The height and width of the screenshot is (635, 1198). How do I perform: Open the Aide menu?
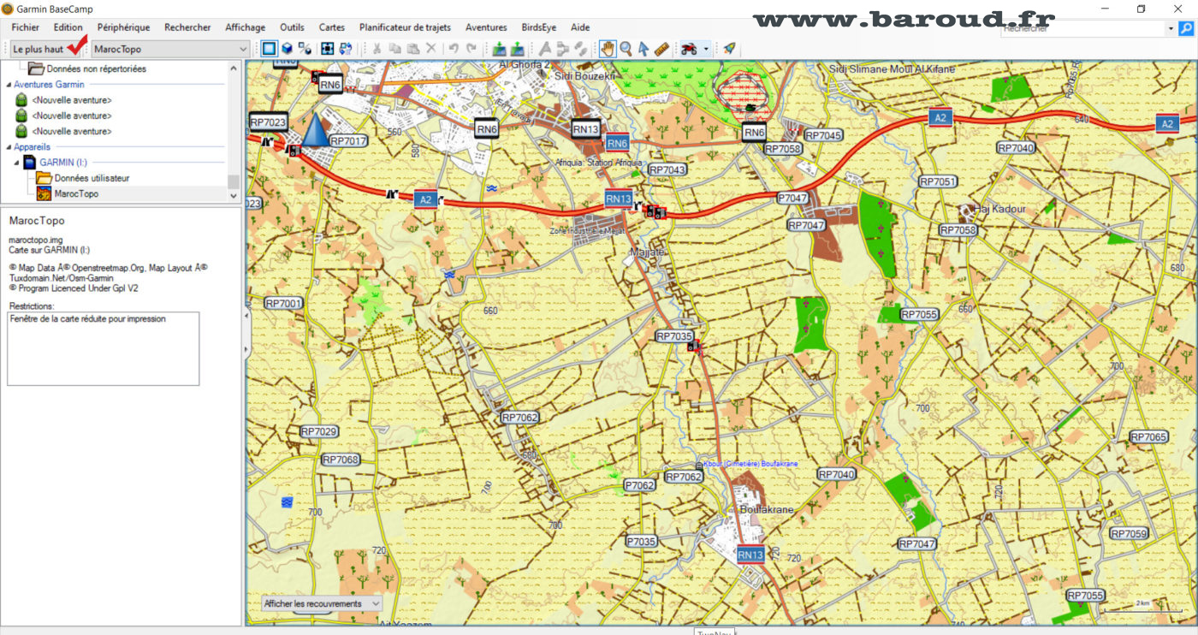(580, 27)
